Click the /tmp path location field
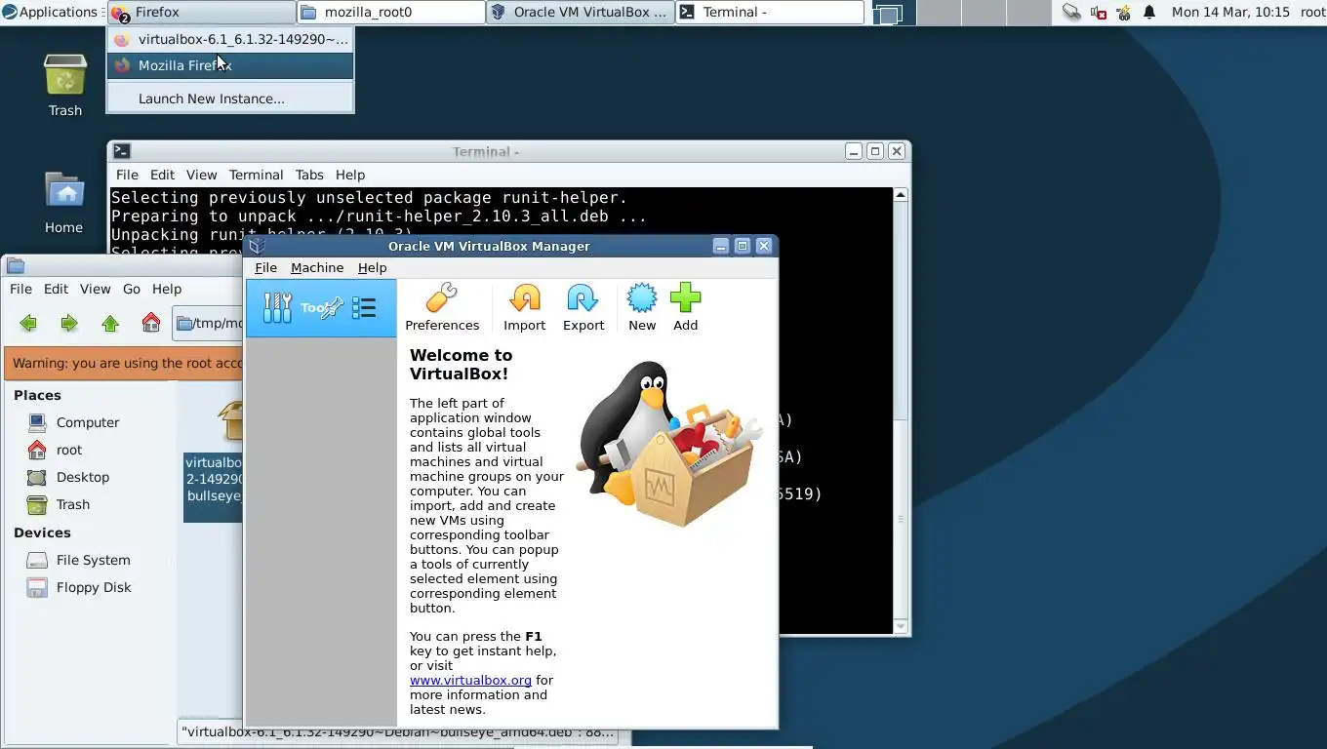Image resolution: width=1327 pixels, height=749 pixels. 208,323
